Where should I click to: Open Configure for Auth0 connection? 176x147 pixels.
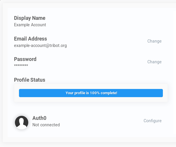pyautogui.click(x=153, y=121)
